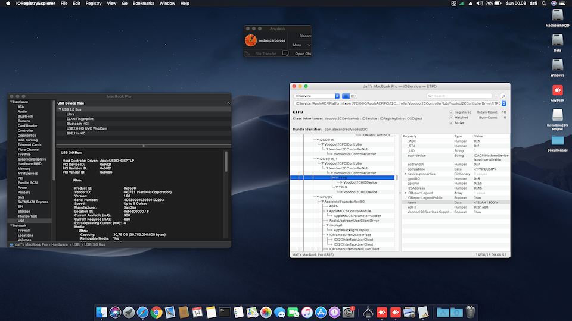Viewport: 572px width, 321px height.
Task: Toggle the Matched checkbox
Action: 451,117
